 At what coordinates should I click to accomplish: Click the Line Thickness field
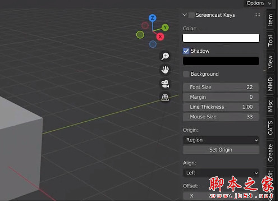click(x=221, y=107)
